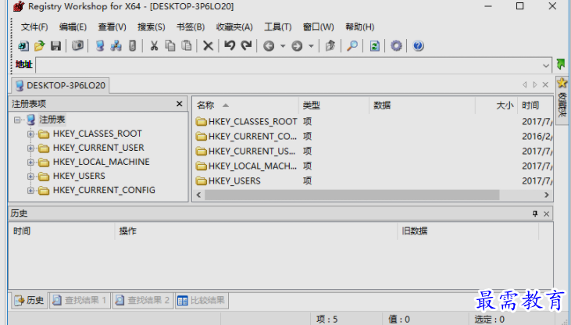Image resolution: width=571 pixels, height=325 pixels.
Task: Click the horizontal scrollbar thumb in list
Action: pos(352,195)
